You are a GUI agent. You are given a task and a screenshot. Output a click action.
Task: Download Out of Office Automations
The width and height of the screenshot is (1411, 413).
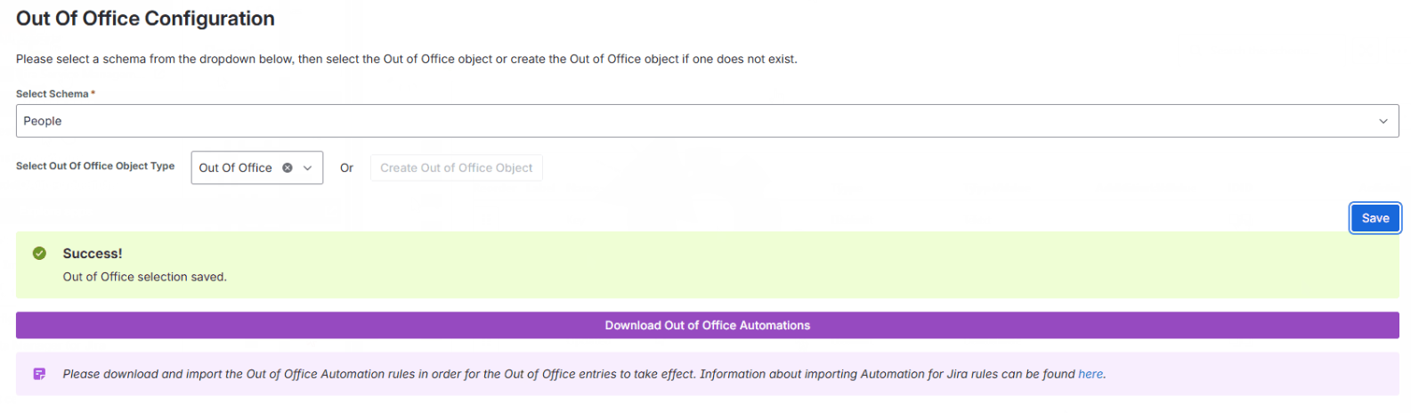(707, 325)
